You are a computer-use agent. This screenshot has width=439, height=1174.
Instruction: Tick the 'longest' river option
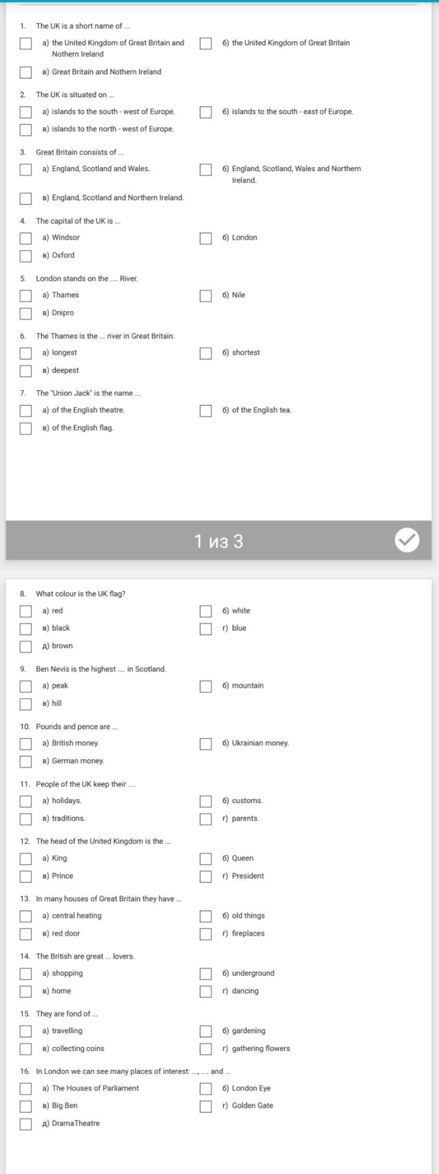[25, 353]
